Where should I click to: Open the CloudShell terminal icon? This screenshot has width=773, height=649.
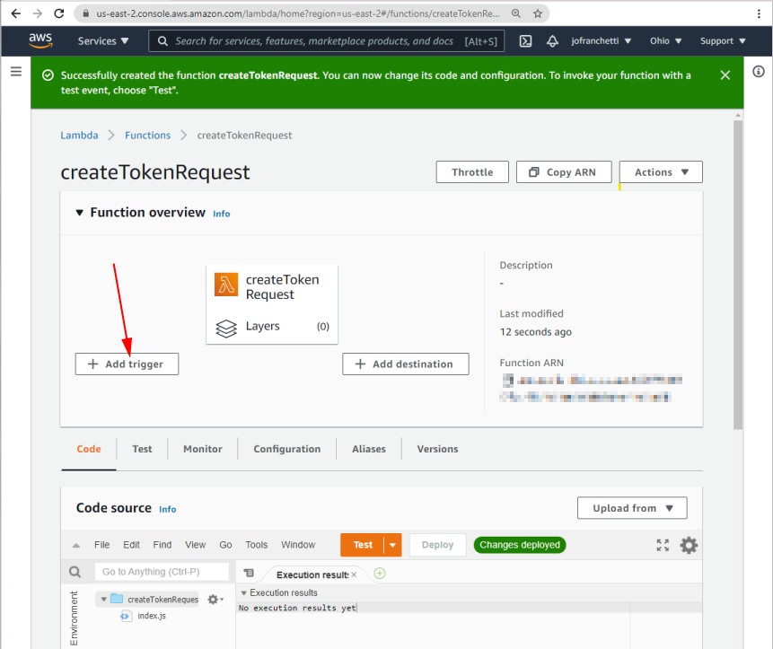[525, 40]
